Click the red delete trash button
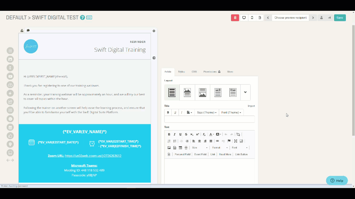 pyautogui.click(x=235, y=18)
